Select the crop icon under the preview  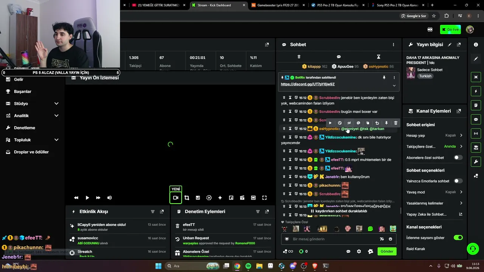pyautogui.click(x=187, y=198)
